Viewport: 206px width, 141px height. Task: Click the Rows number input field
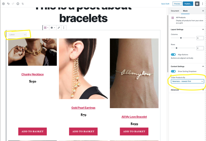[200, 48]
